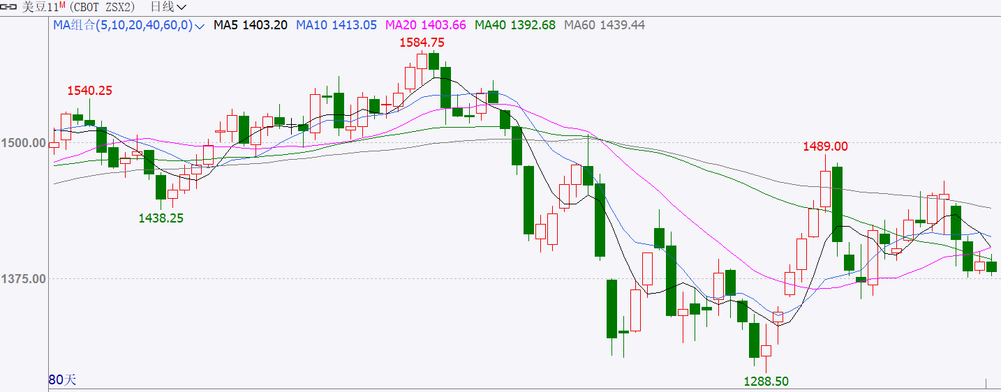The width and height of the screenshot is (1001, 392).
Task: Click the 1500.00 axis value
Action: 24,143
